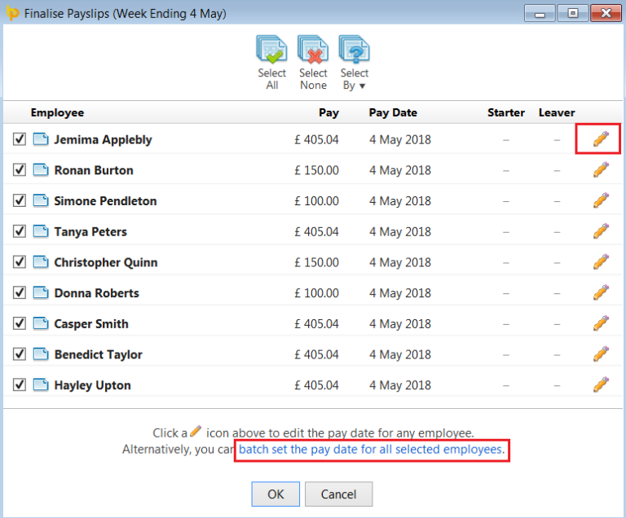
Task: Toggle checkbox for Benedict Taylor
Action: 20,354
